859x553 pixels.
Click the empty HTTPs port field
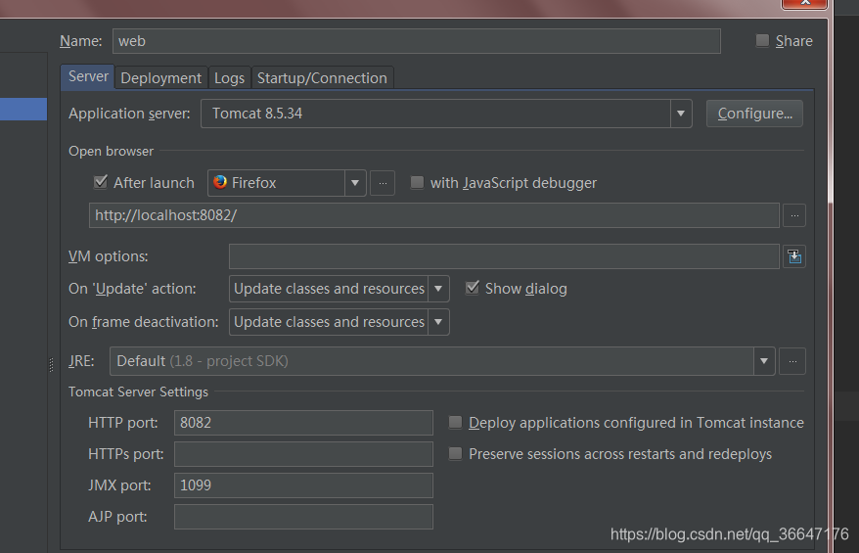tap(303, 454)
